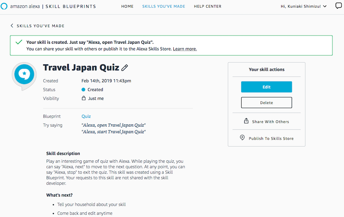Select Publish To Skills Store action
The height and width of the screenshot is (217, 344).
click(x=271, y=139)
